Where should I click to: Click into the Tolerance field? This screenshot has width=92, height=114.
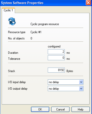(x=56, y=58)
